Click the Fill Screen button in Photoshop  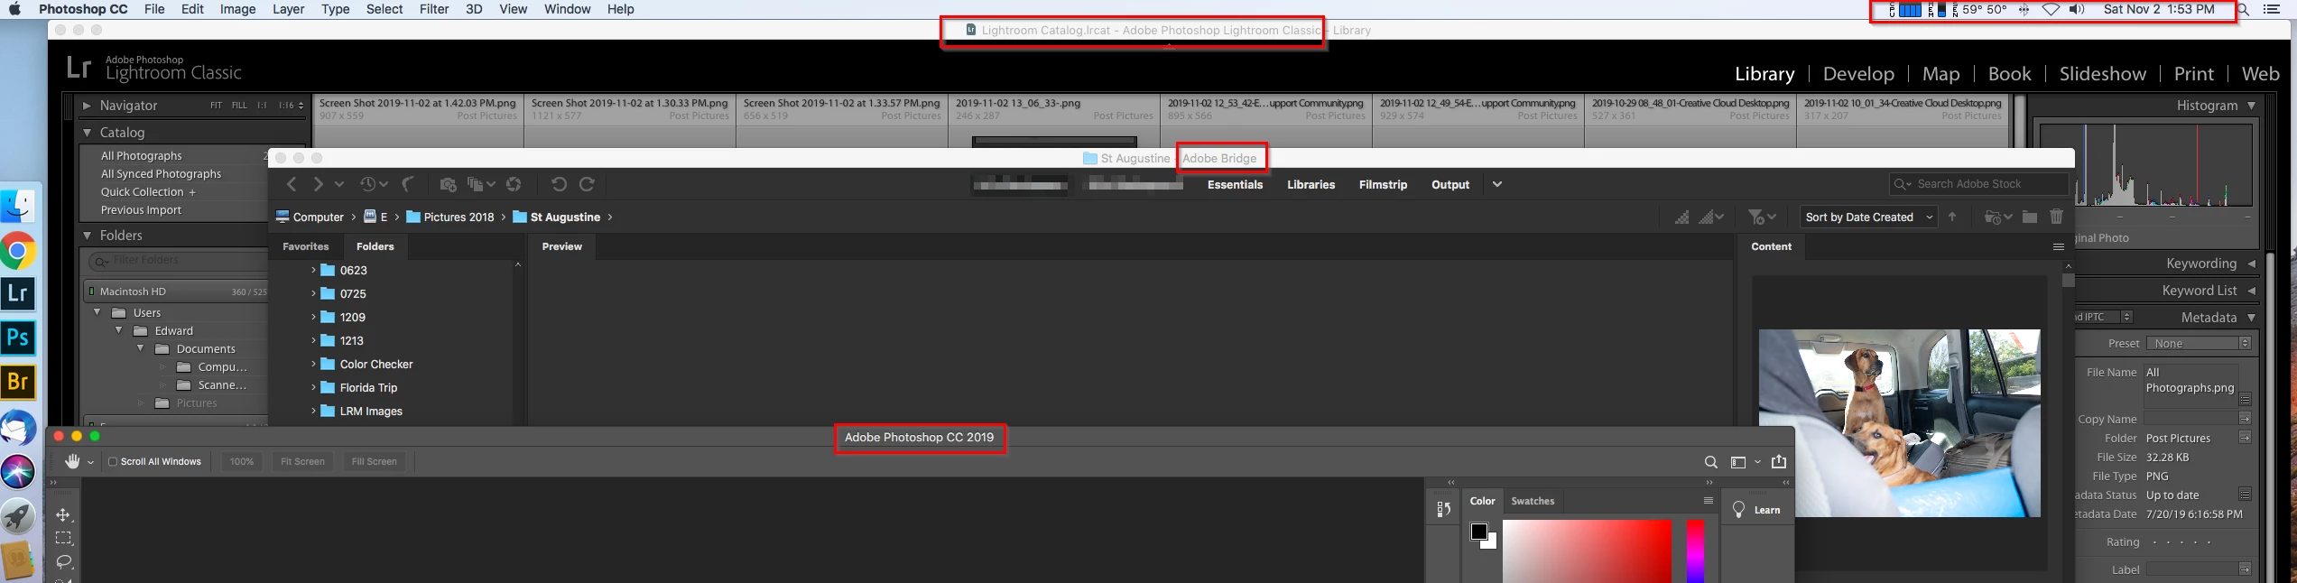tap(374, 461)
